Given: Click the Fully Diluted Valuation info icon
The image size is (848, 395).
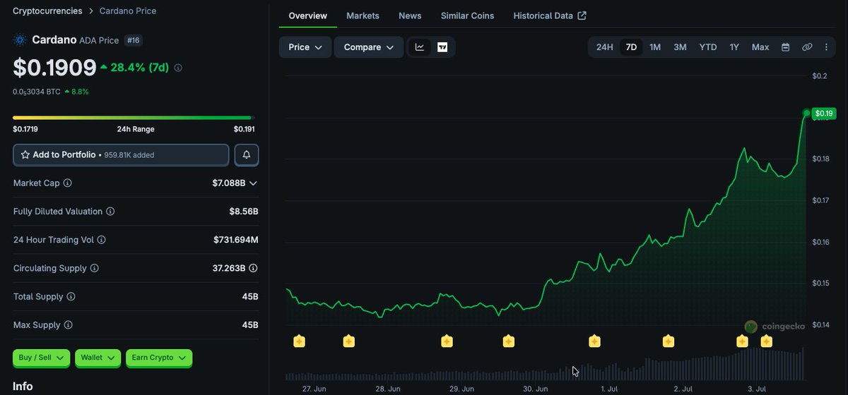Looking at the screenshot, I should (x=110, y=212).
